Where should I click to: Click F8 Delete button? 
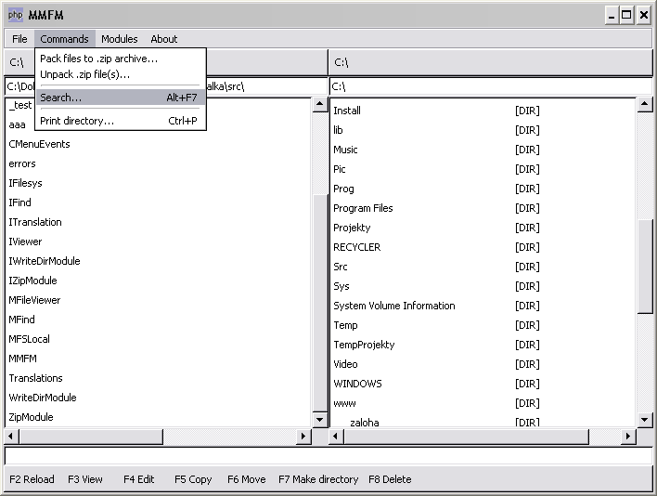[390, 479]
